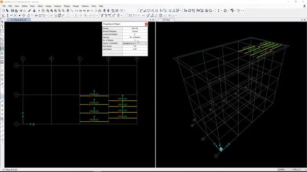Open the 3-D View window options arrow
This screenshot has height=172, width=307.
[x=302, y=20]
